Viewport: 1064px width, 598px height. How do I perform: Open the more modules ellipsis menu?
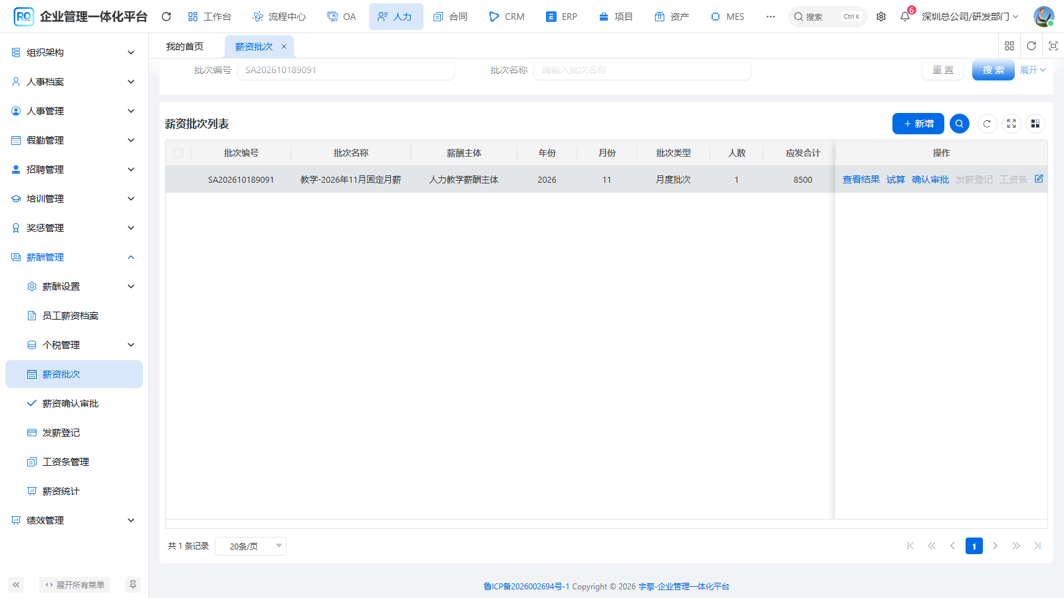[x=771, y=17]
